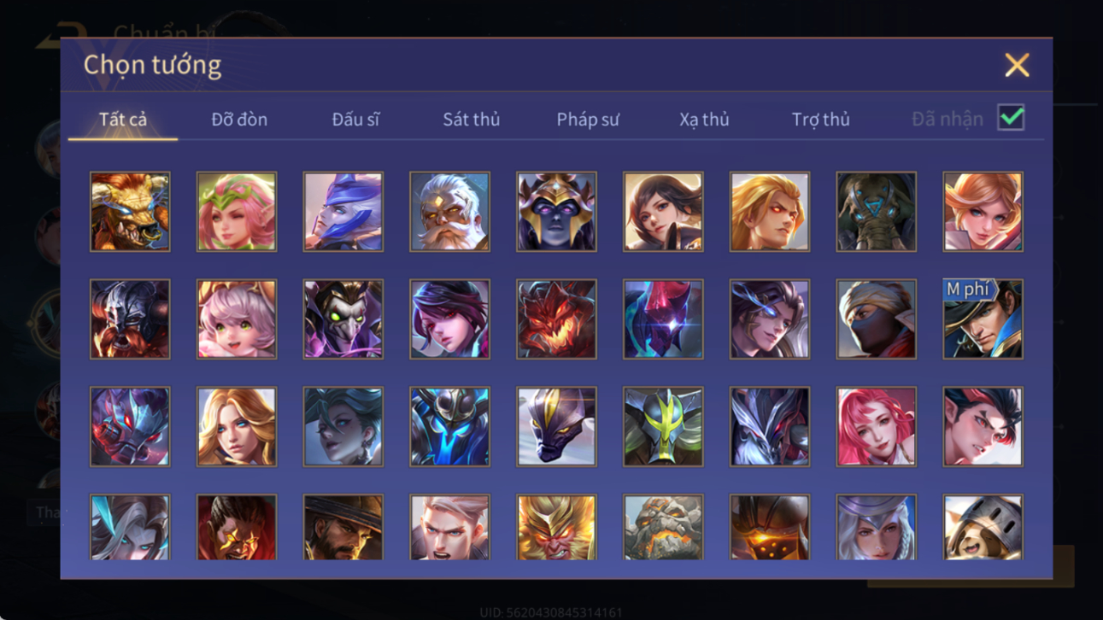Select the hero portrait tagged M phí
Screen dimensions: 1103x620
tap(983, 319)
